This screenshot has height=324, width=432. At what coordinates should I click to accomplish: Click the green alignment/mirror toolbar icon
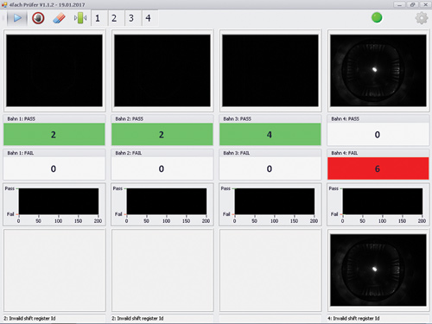(80, 18)
